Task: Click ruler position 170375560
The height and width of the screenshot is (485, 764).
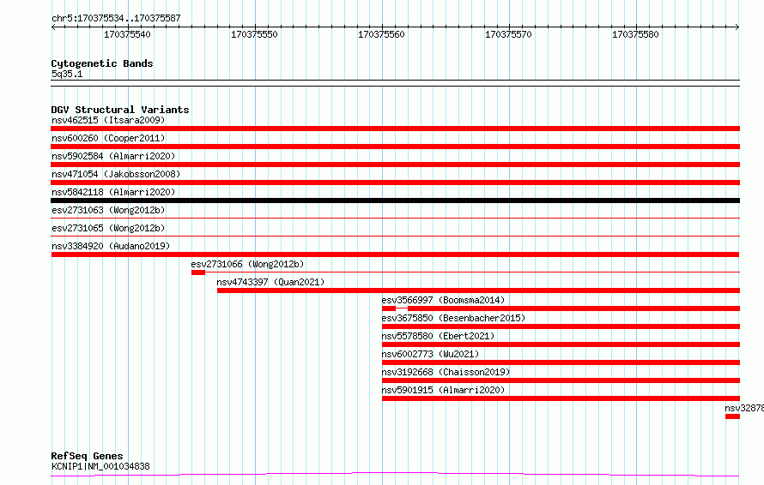Action: (381, 34)
